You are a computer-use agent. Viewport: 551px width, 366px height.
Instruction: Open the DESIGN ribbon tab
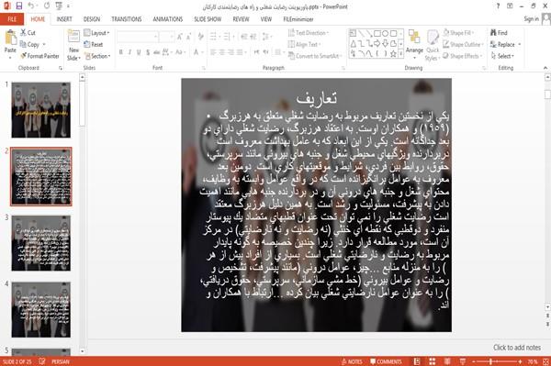coord(91,19)
